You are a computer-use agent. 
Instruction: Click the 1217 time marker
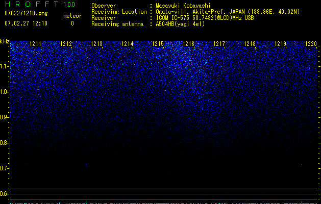point(219,44)
